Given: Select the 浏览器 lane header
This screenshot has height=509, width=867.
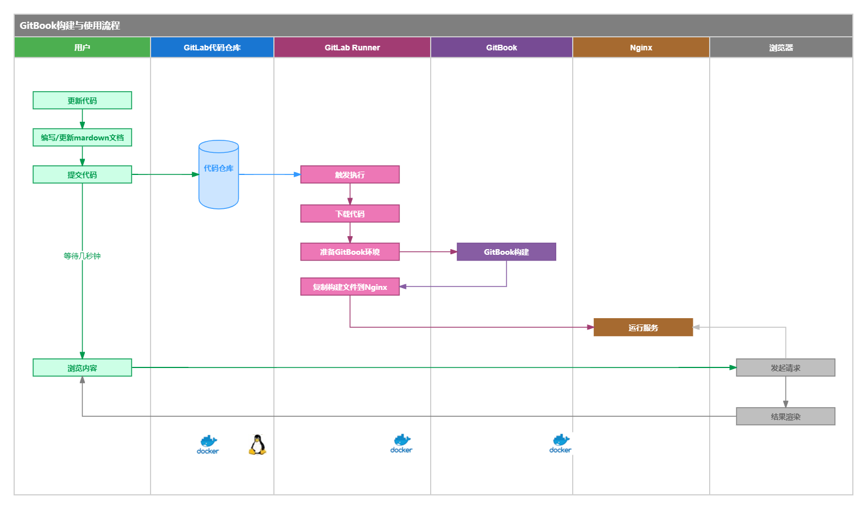Looking at the screenshot, I should (x=781, y=48).
